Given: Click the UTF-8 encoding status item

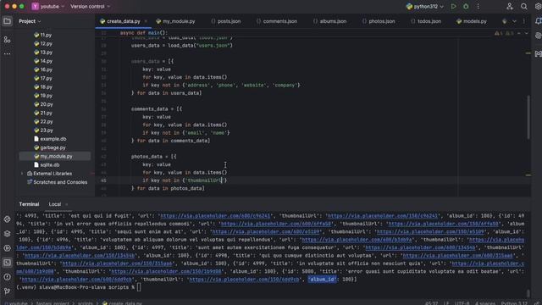Looking at the screenshot, I should tap(462, 303).
